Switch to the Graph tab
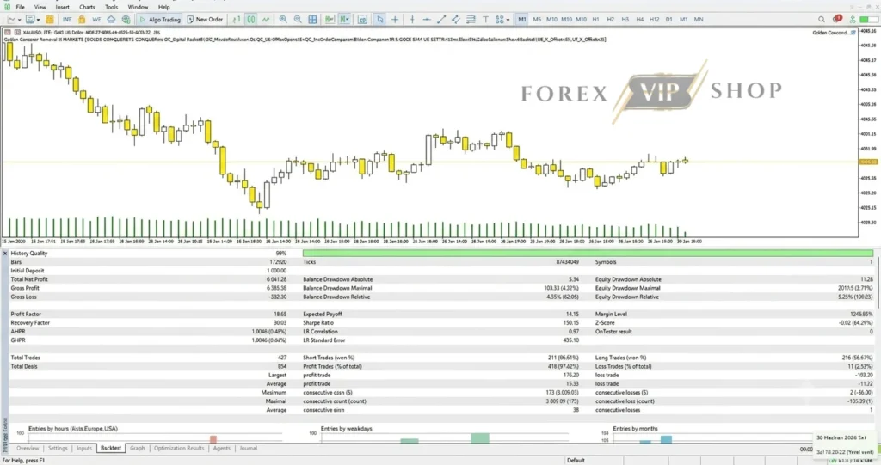This screenshot has height=465, width=881. 137,448
